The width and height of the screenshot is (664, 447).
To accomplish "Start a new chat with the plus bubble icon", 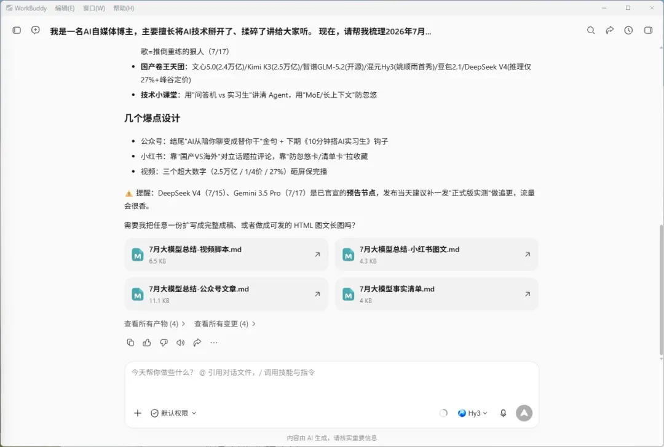I will pyautogui.click(x=36, y=30).
